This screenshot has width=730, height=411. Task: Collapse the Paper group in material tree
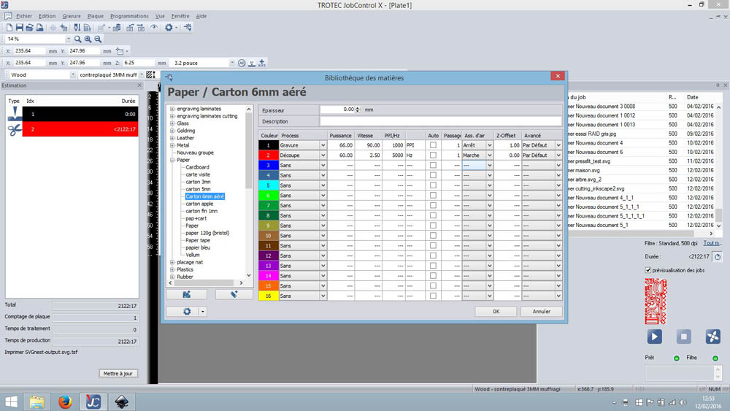click(x=172, y=160)
